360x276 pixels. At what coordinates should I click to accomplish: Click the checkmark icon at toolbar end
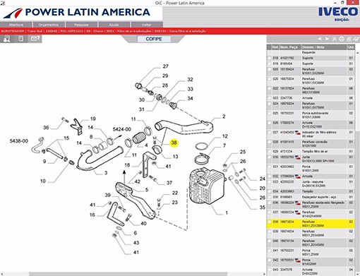click(x=356, y=39)
